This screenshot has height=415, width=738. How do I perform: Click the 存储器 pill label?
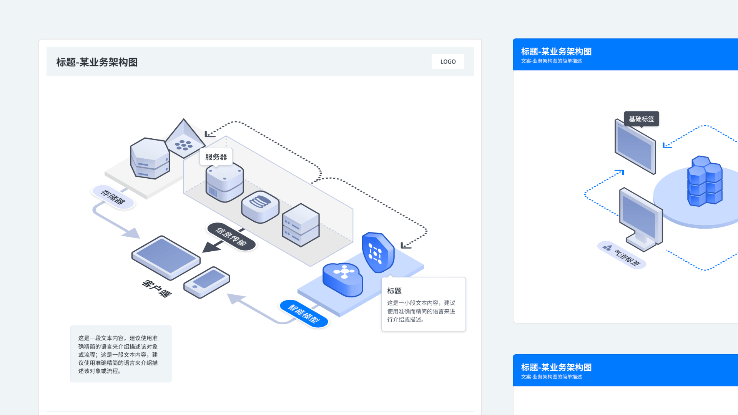[x=113, y=197]
